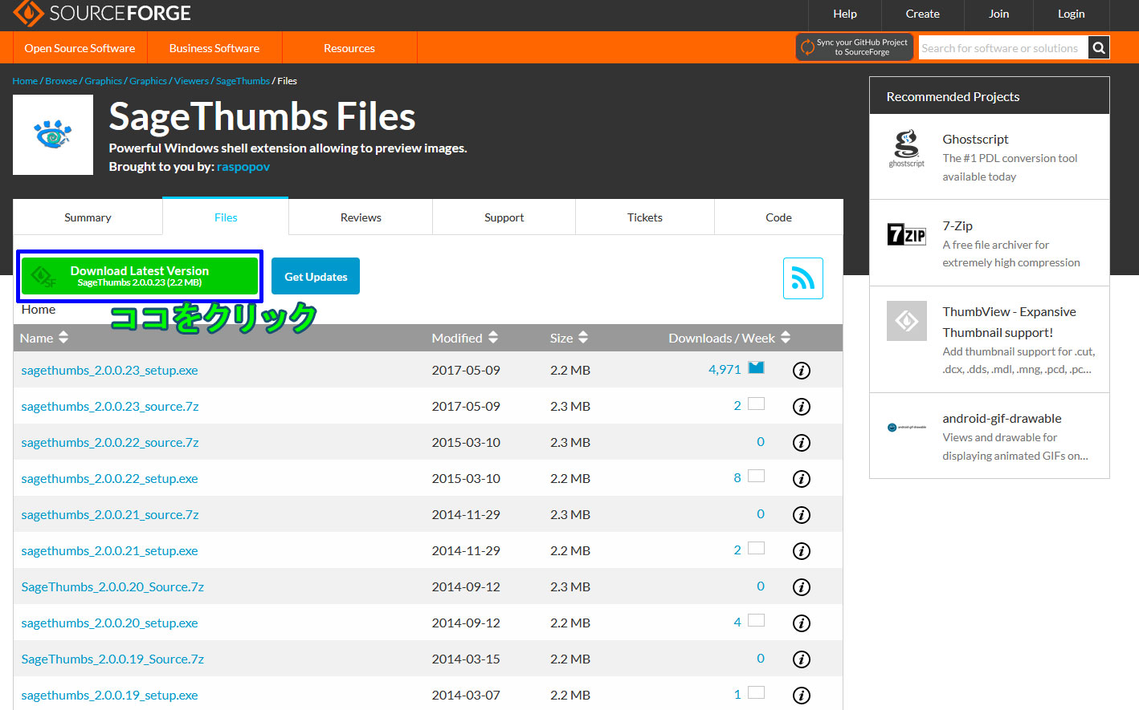Download SageThumbs_2.0.0.19_Source.7z
This screenshot has height=710, width=1139.
112,659
